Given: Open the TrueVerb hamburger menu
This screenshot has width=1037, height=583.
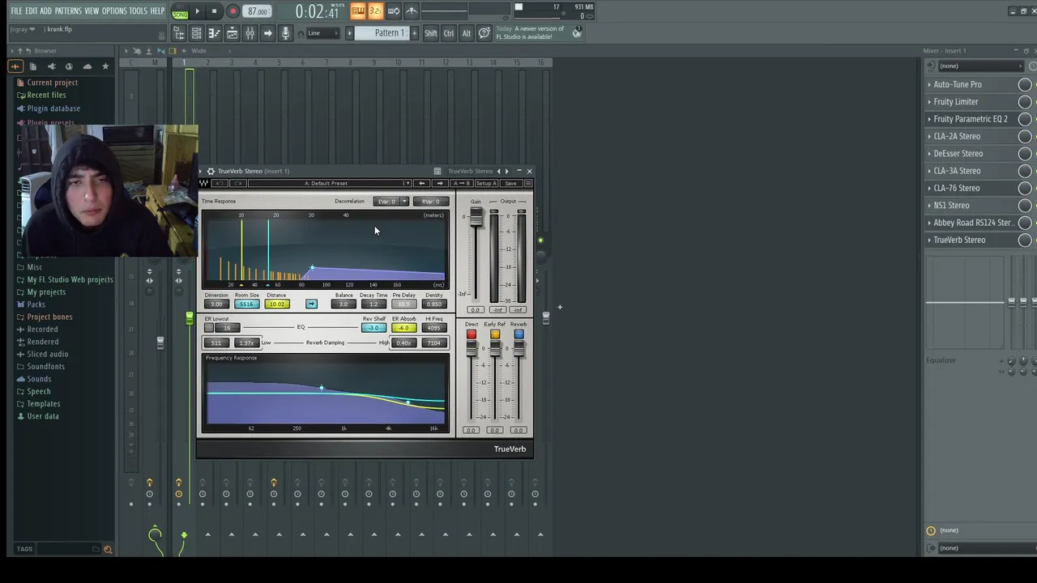Looking at the screenshot, I should pos(528,183).
